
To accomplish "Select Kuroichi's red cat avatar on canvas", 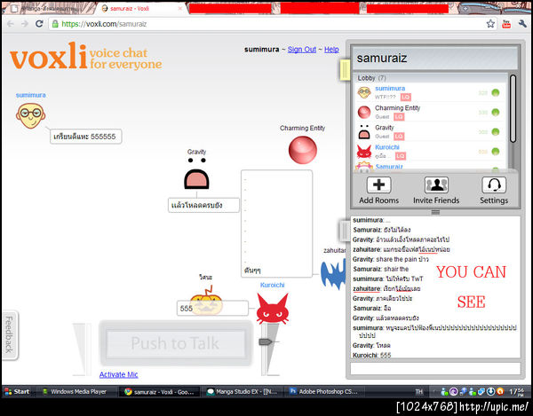I will [273, 309].
